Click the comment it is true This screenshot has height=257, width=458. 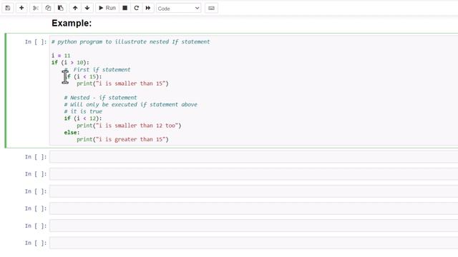coord(83,111)
